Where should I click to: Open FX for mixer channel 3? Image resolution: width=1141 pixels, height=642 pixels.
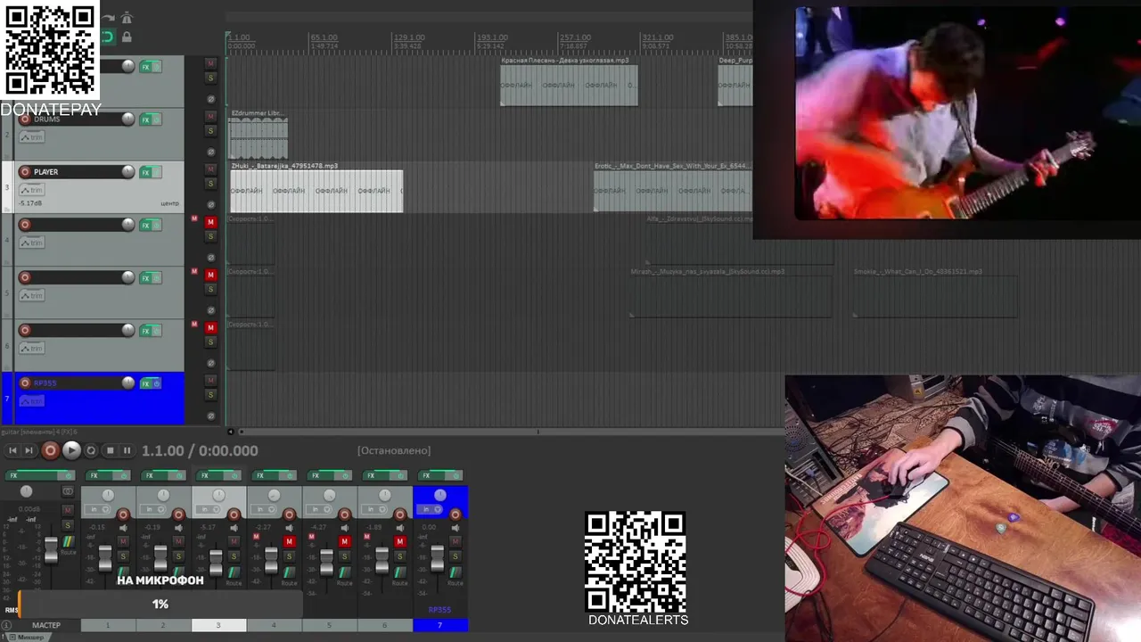pos(205,475)
